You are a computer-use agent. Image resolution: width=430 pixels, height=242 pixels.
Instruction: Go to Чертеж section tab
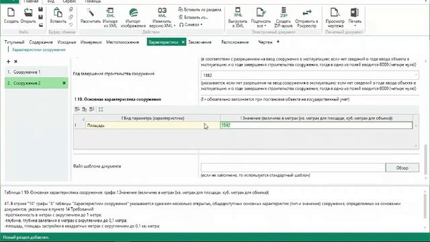click(x=265, y=42)
